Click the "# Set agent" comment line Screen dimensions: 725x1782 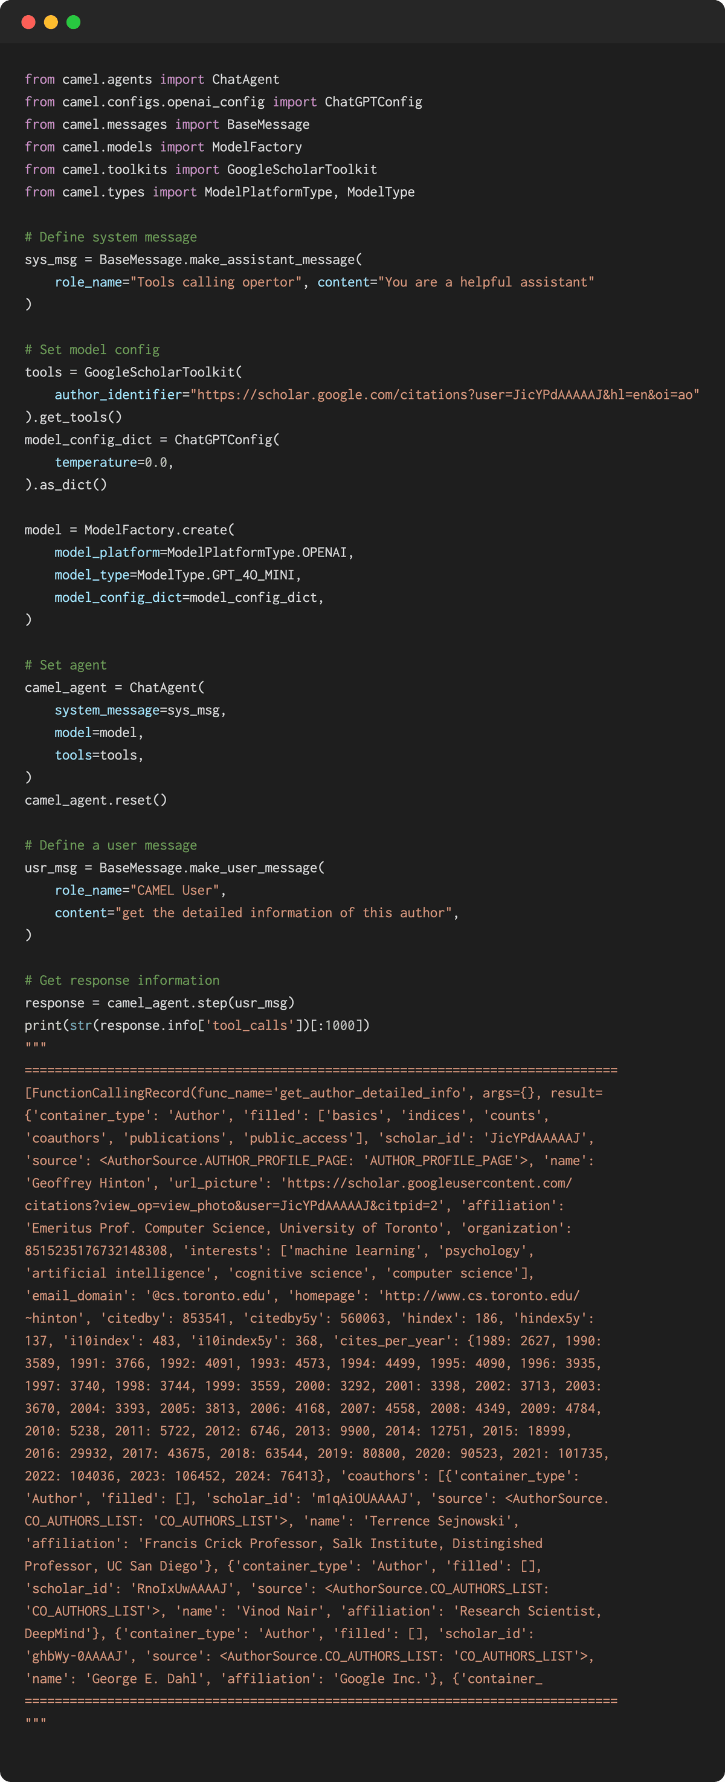click(x=66, y=665)
